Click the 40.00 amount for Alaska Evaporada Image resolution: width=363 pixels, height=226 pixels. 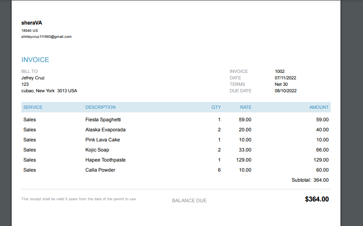(322, 130)
